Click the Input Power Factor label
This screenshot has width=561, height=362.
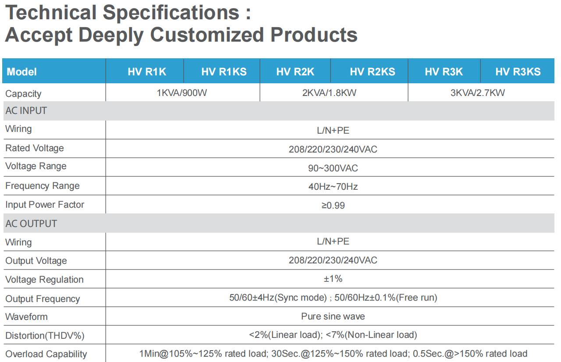coord(45,205)
